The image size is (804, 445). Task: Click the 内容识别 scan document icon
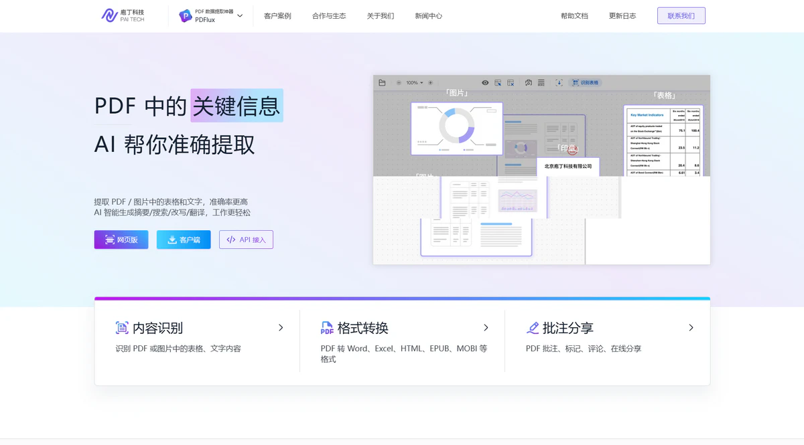pyautogui.click(x=122, y=328)
